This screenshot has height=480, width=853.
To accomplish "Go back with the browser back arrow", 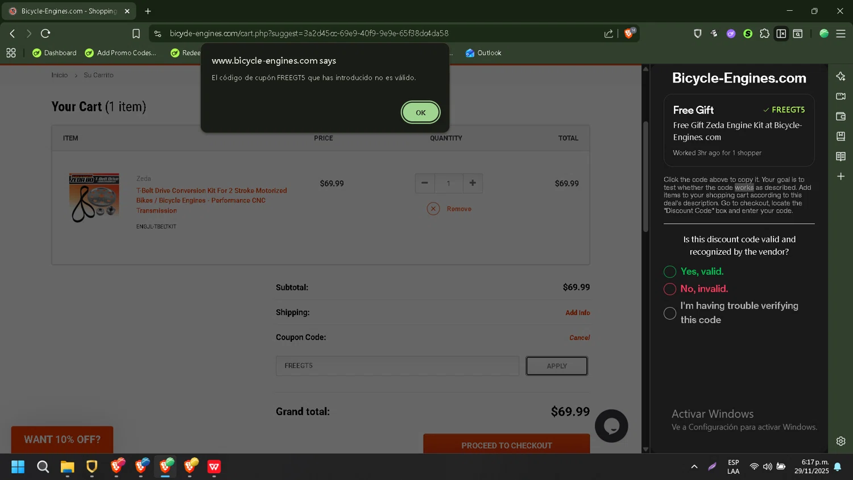I will click(x=13, y=34).
